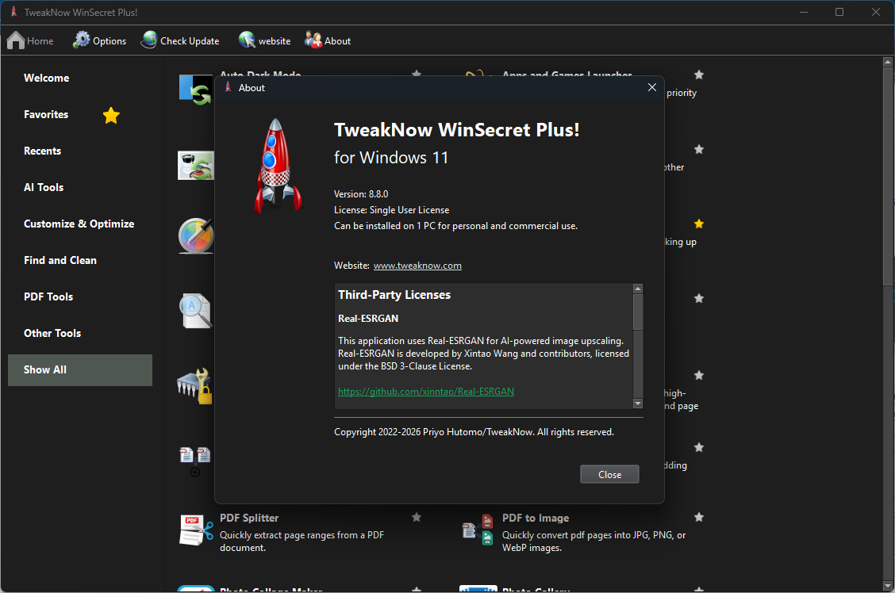Click the main window vertical scrollbar thumb
This screenshot has width=895, height=593.
(888, 176)
